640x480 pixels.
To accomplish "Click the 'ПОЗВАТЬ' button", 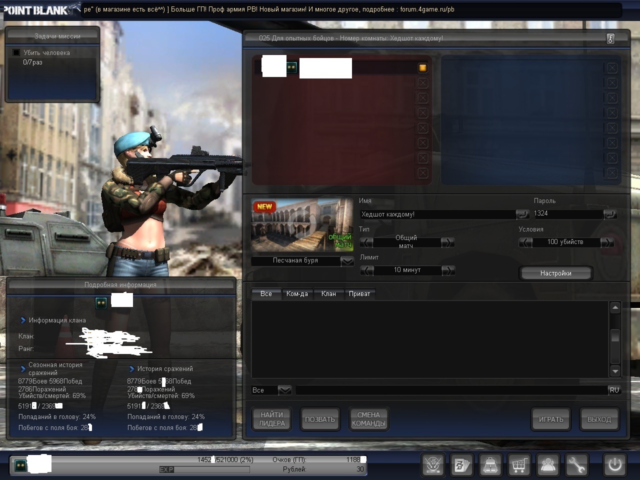I will [320, 419].
